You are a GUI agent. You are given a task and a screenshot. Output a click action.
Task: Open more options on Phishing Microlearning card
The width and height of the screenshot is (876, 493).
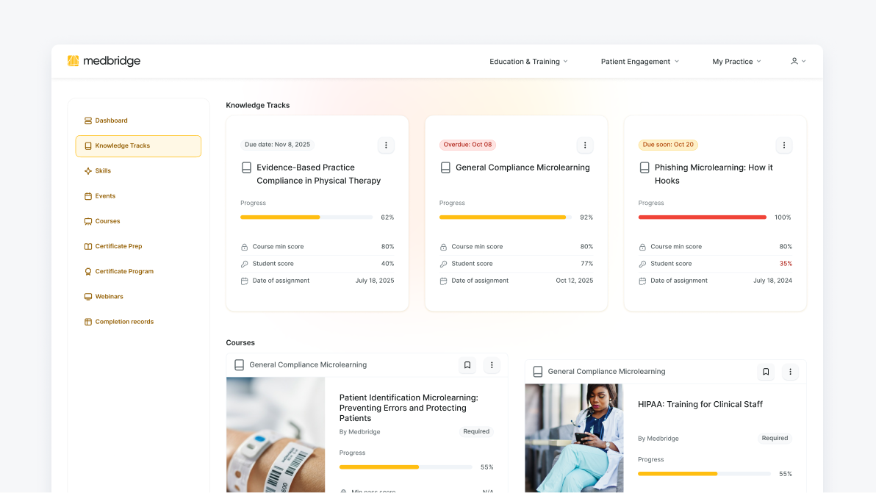(784, 145)
